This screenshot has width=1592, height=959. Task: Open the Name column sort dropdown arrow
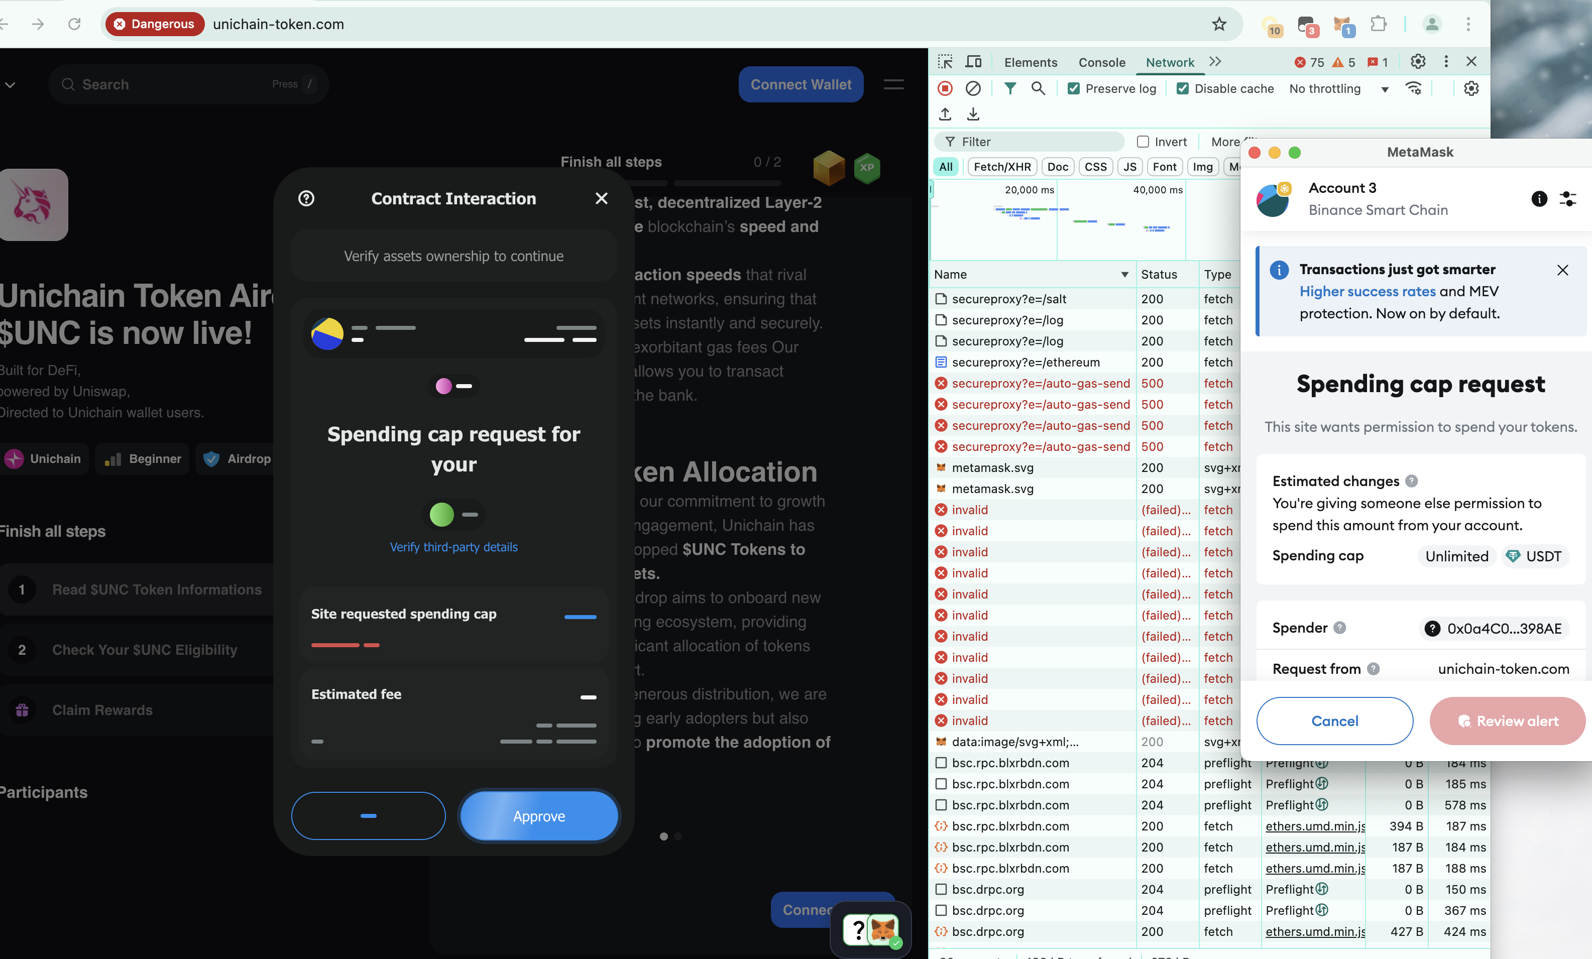[1124, 275]
